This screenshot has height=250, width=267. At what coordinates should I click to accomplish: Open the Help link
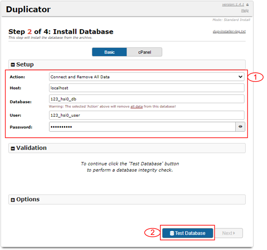point(245,10)
